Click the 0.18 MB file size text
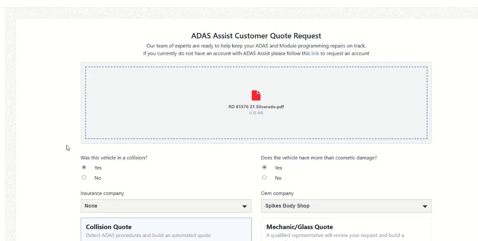Viewport: 478px width, 241px height. pos(256,113)
